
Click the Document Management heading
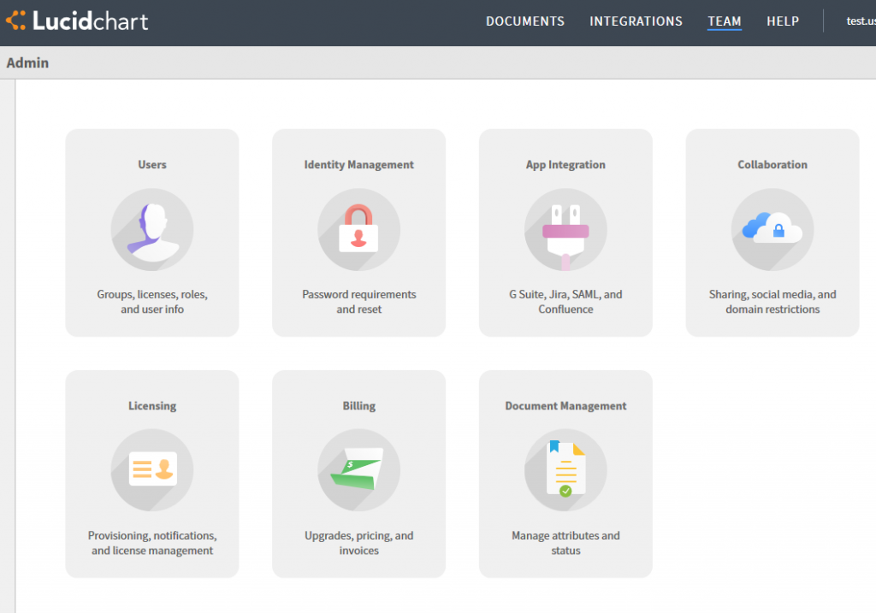point(565,406)
